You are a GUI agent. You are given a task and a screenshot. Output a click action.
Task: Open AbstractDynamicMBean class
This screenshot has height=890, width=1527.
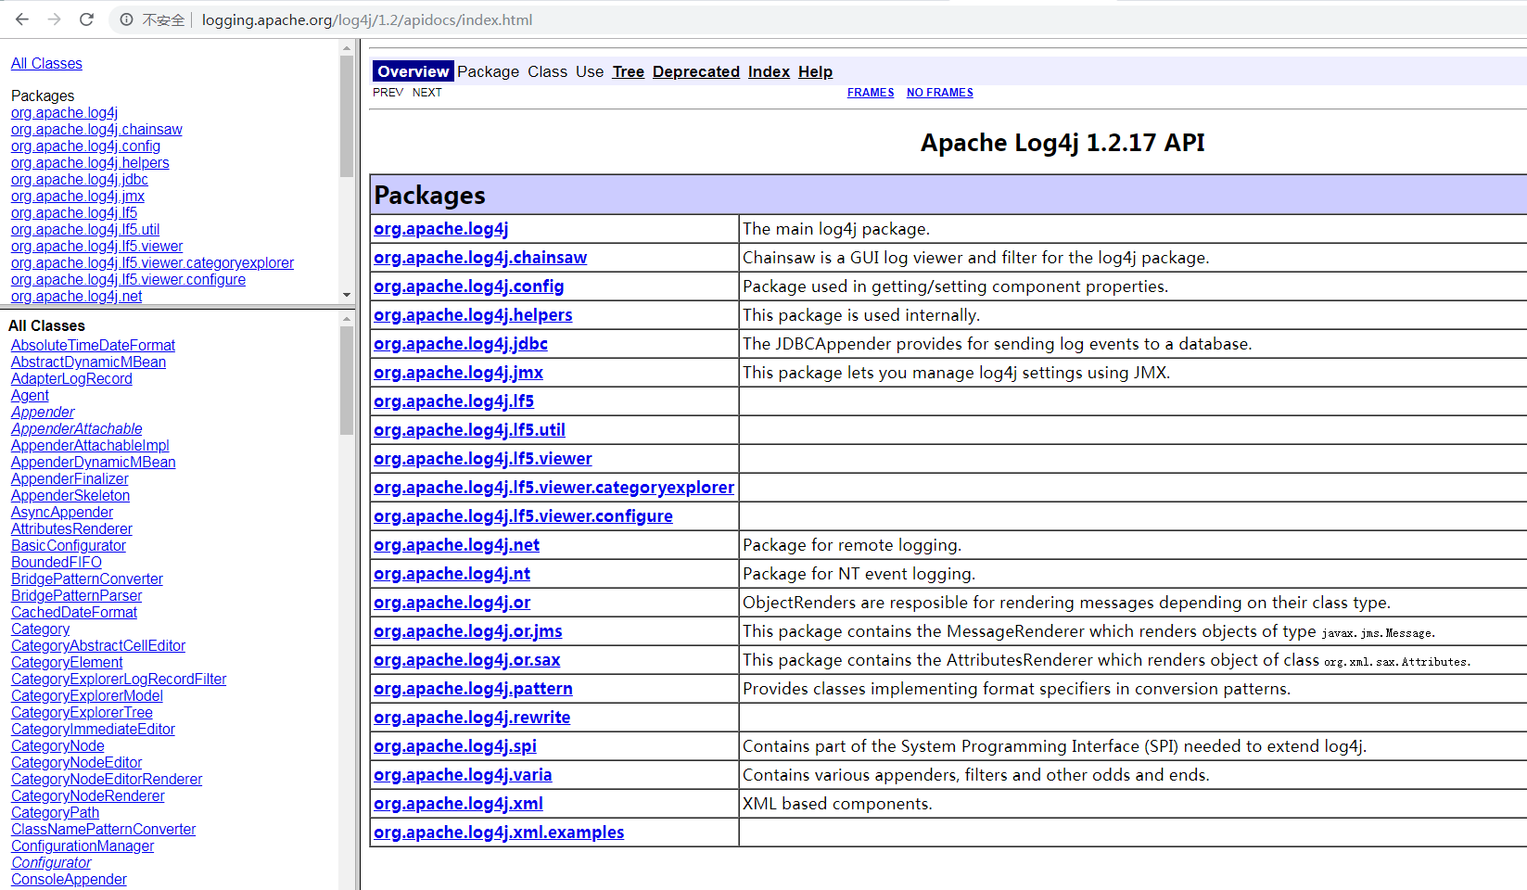point(88,362)
